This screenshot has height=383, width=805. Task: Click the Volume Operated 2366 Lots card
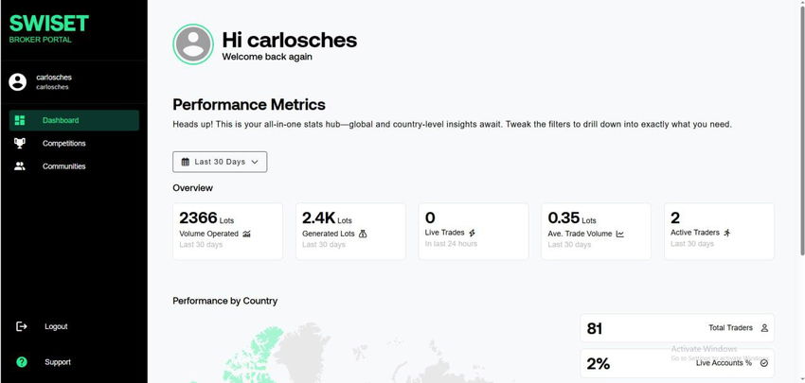click(227, 231)
